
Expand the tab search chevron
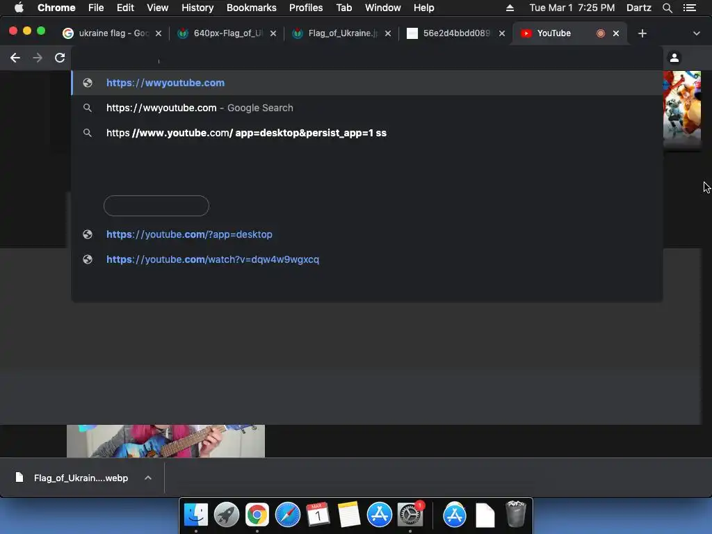click(697, 33)
